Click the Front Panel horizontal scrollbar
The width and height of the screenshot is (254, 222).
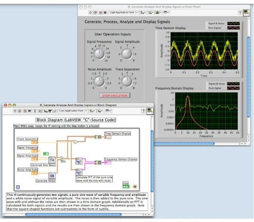coord(184,144)
